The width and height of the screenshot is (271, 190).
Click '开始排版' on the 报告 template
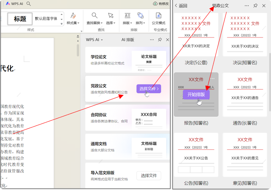click(x=196, y=94)
